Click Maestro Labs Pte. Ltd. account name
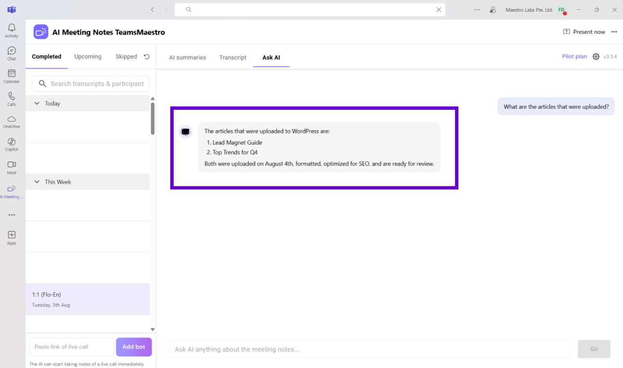 click(529, 10)
